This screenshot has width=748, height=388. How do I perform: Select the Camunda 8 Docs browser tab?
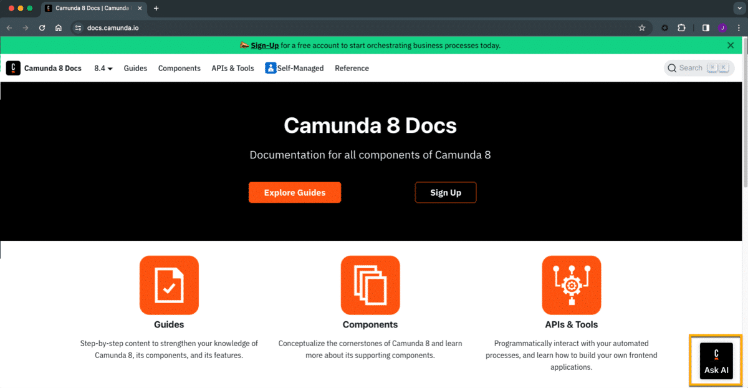tap(93, 8)
